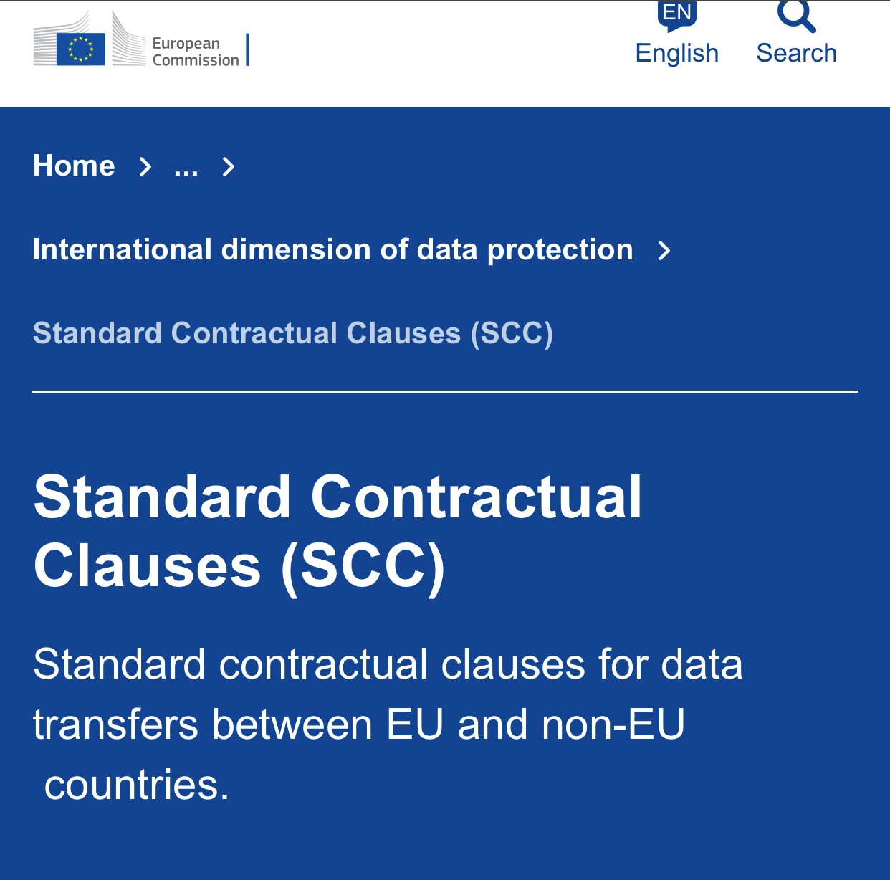
Task: Click the description paragraph about data transfers
Action: click(x=388, y=724)
